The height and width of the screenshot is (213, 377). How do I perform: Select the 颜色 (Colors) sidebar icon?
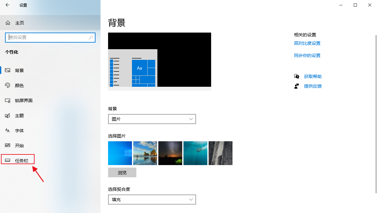(8, 85)
